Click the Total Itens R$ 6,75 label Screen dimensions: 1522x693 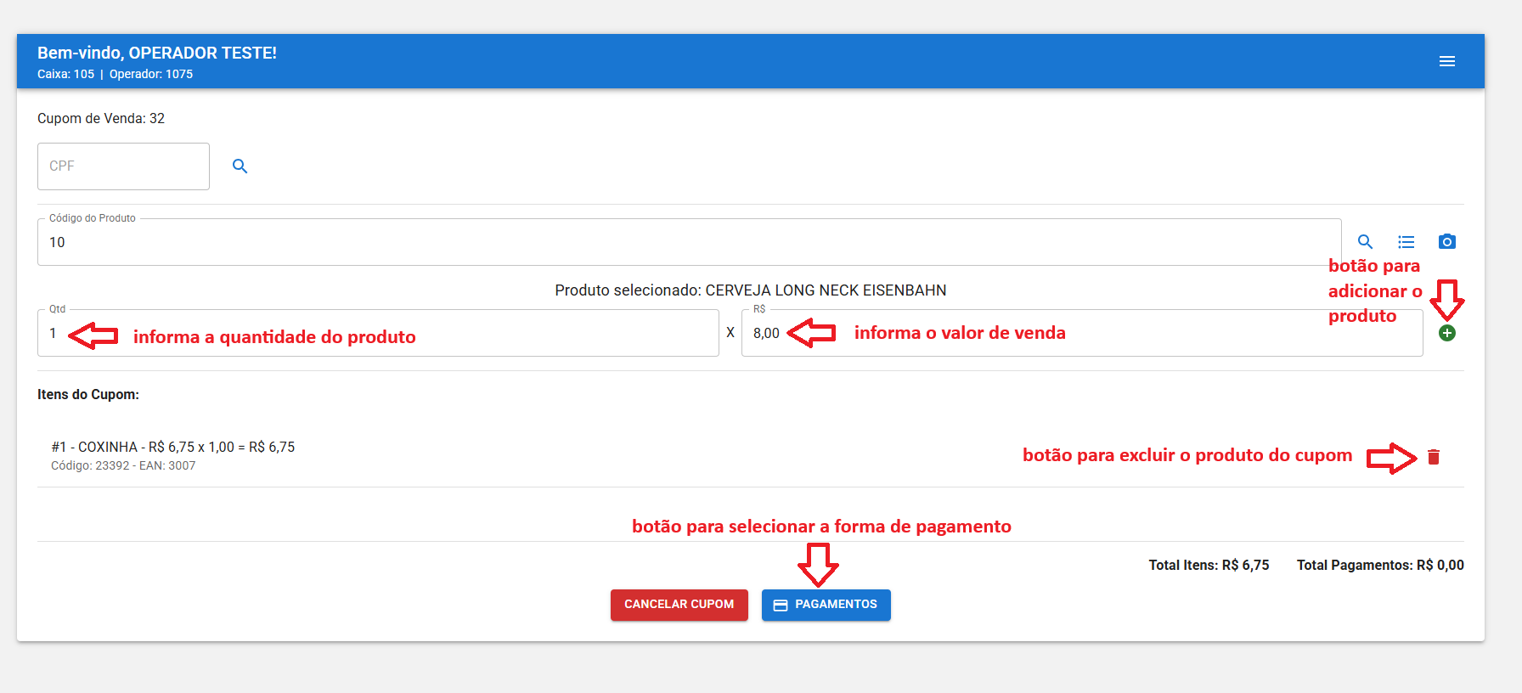[x=1209, y=566]
